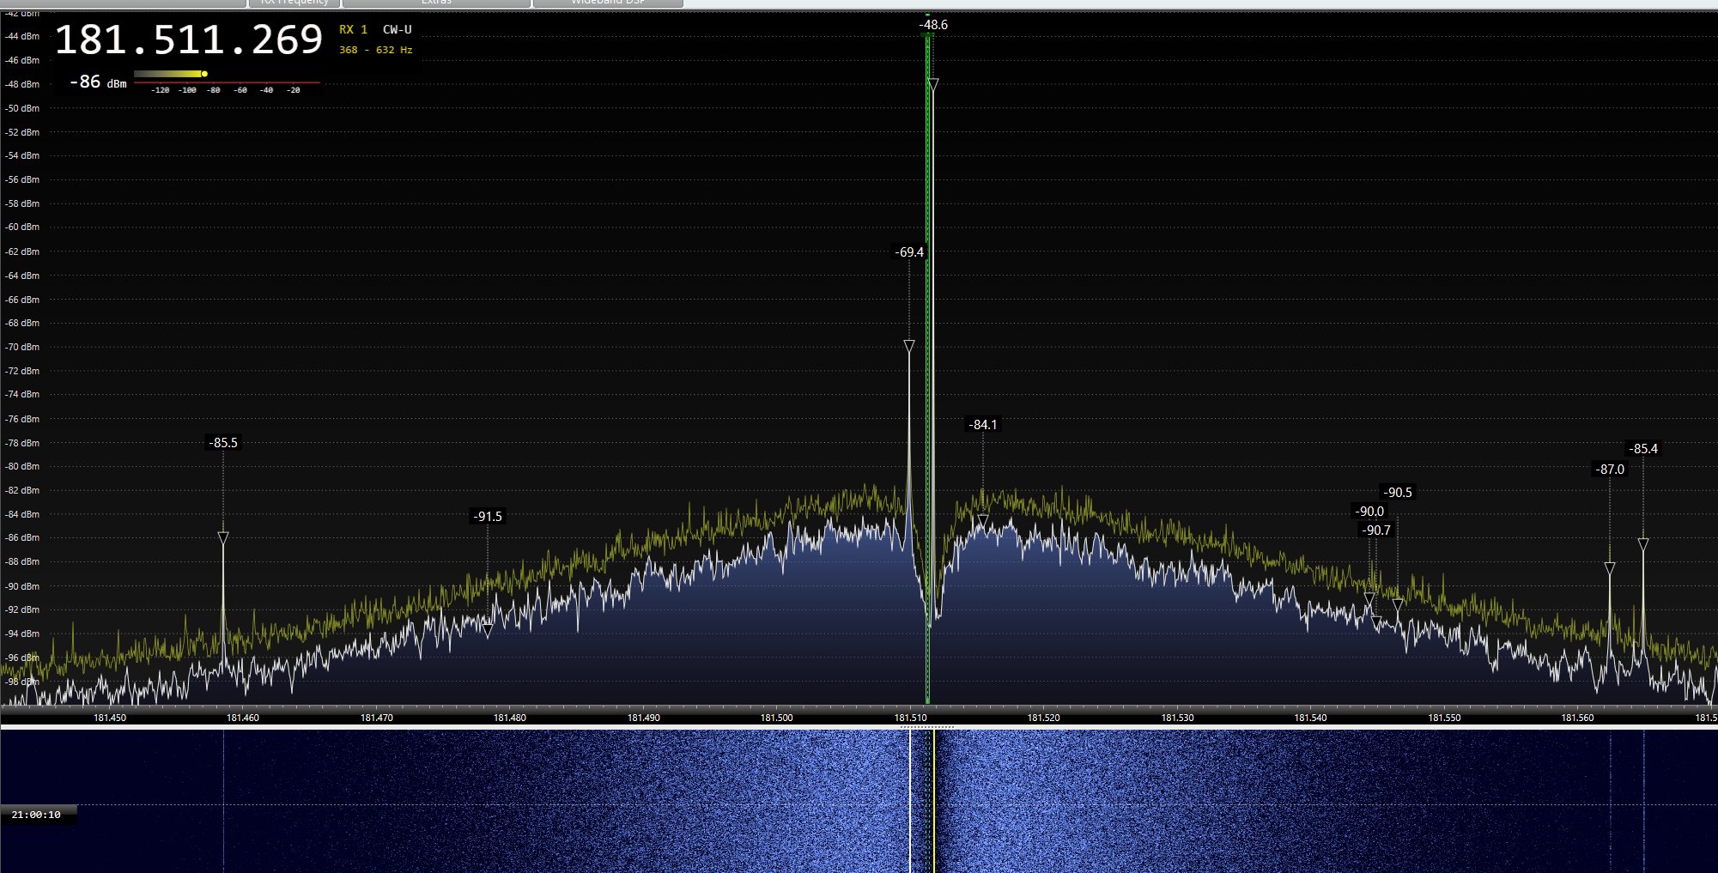The height and width of the screenshot is (873, 1718).
Task: Click the green tuned-frequency bar in spectrum
Action: 927,369
